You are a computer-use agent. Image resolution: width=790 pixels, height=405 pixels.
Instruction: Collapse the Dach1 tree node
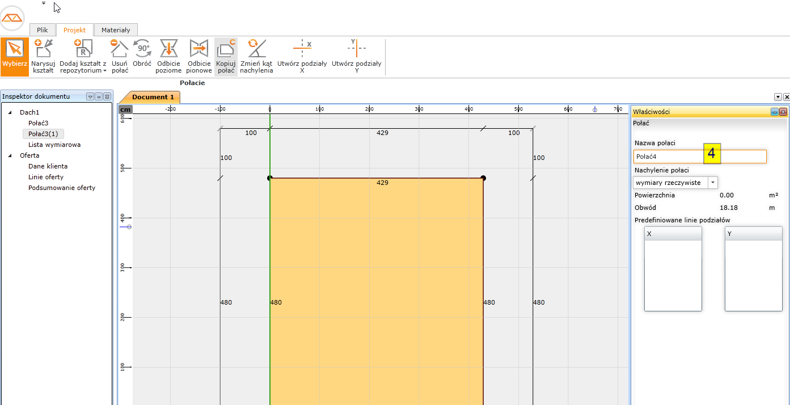point(10,112)
